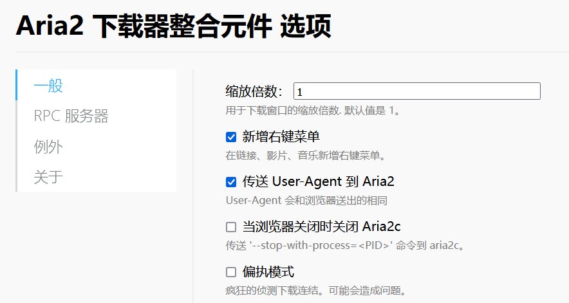Screen dimensions: 569x303
Task: Click the 传送 User-Agent 到 Aria2 label
Action: 318,182
